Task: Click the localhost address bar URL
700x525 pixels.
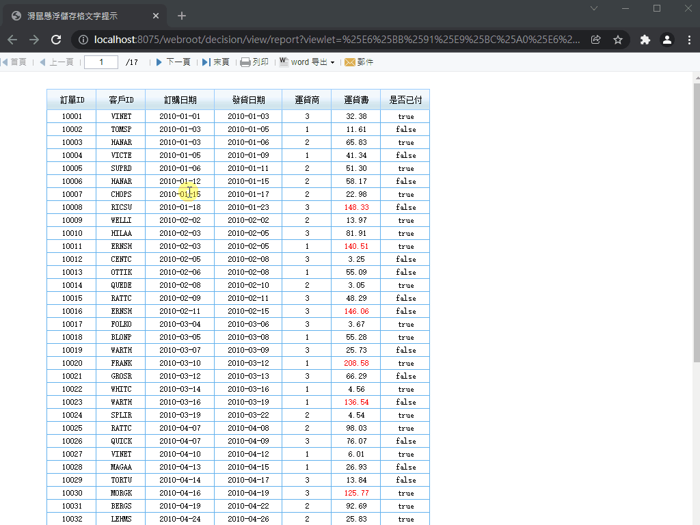Action: (x=328, y=40)
